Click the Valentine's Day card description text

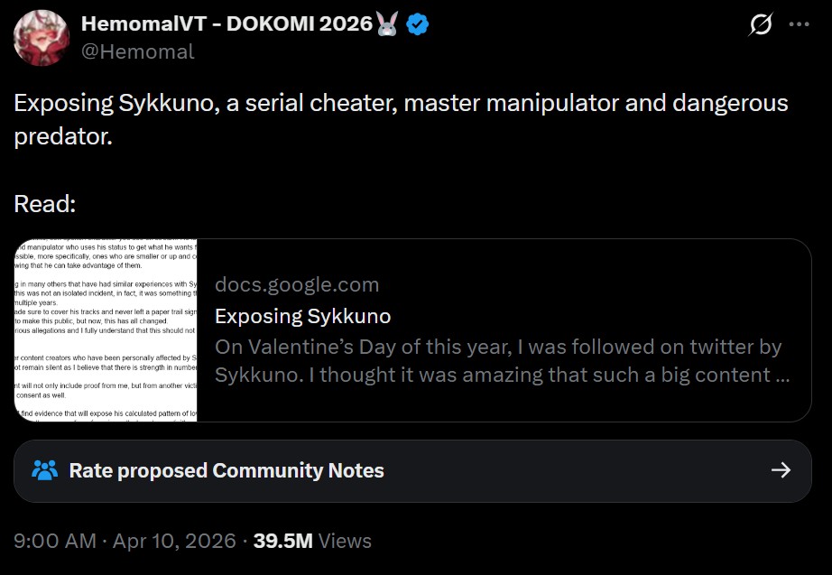point(498,360)
